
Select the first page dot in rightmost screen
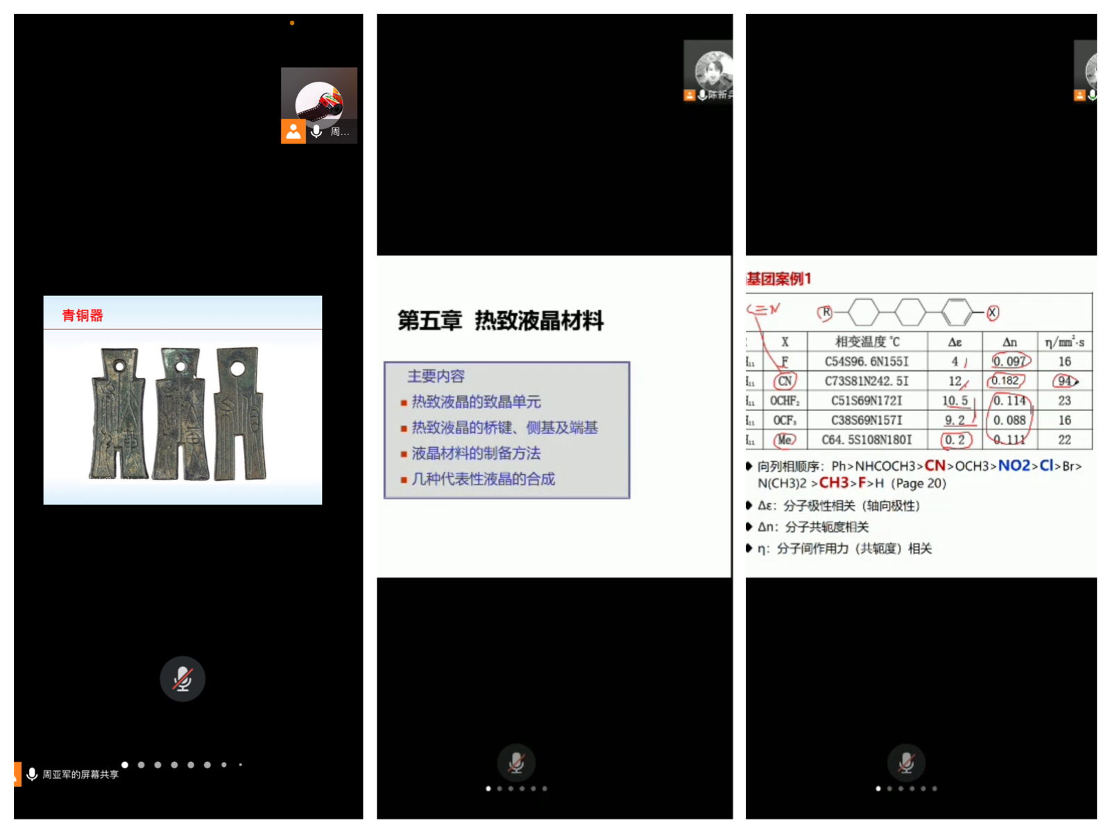coord(878,788)
